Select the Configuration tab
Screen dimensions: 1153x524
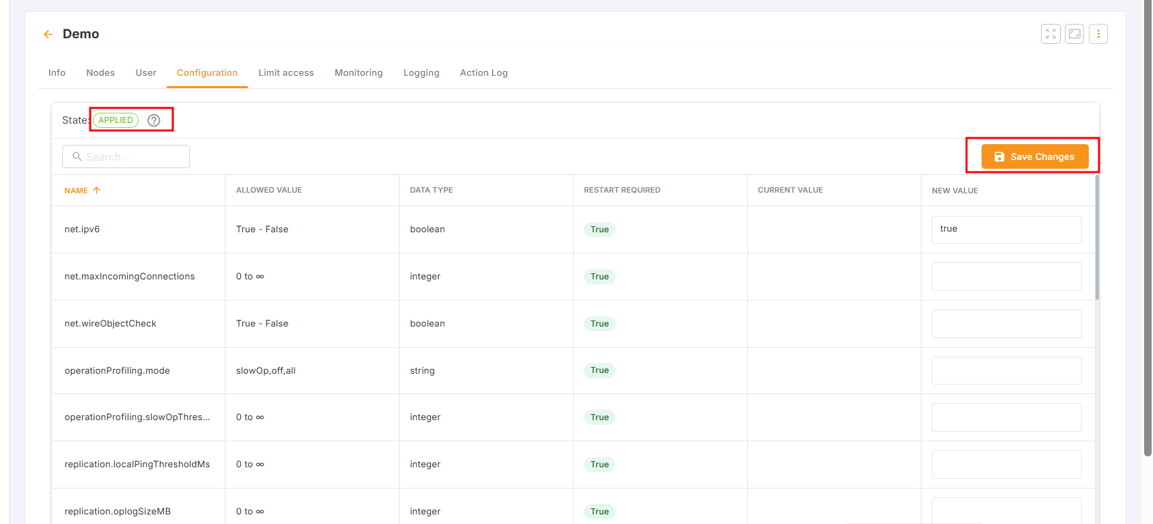click(207, 72)
